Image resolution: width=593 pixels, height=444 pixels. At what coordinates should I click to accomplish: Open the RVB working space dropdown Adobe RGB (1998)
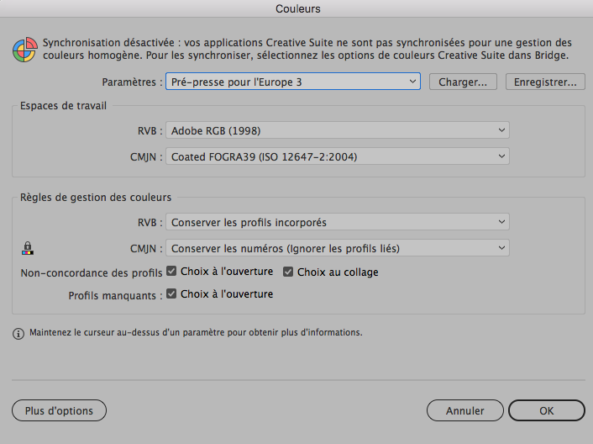(338, 130)
